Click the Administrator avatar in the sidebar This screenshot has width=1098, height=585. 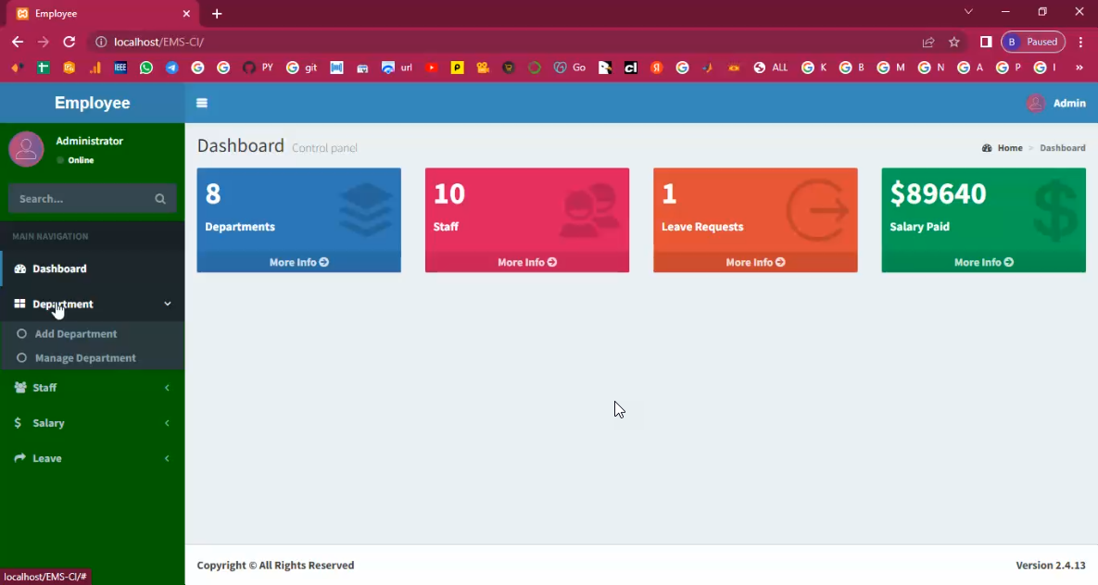click(26, 149)
